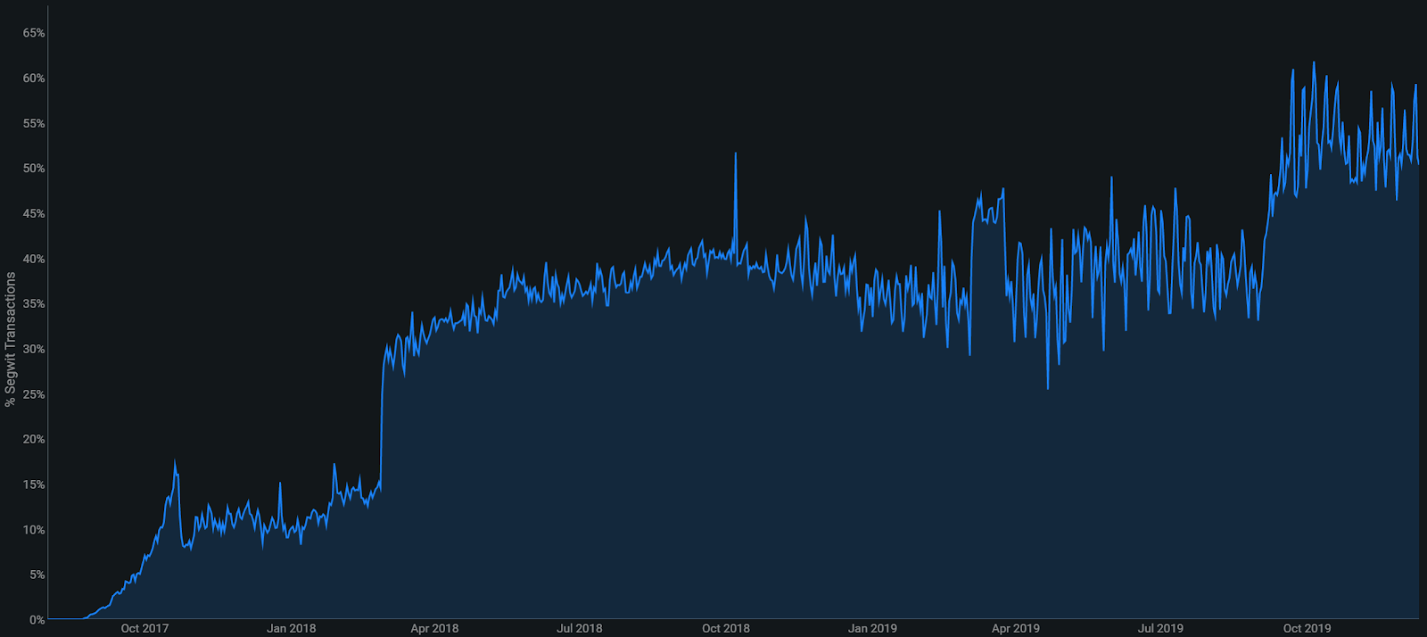Click the 45% y-axis label
1427x637 pixels.
(x=34, y=214)
